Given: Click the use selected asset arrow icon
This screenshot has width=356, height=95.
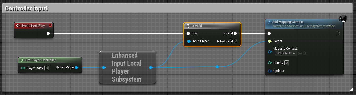Looking at the screenshot, I should (300, 53).
